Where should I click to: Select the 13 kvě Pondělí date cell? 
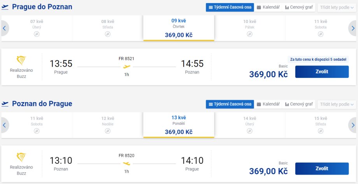(179, 125)
